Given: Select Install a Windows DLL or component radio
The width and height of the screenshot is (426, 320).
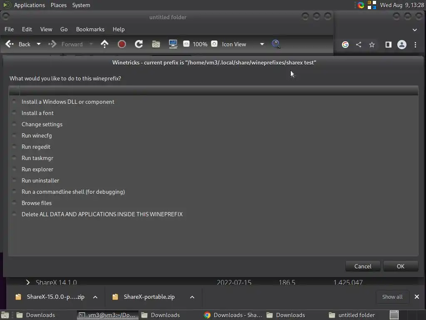Looking at the screenshot, I should tap(14, 102).
